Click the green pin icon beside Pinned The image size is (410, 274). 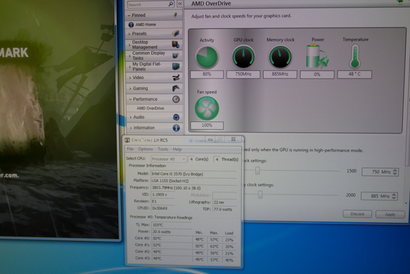(176, 15)
